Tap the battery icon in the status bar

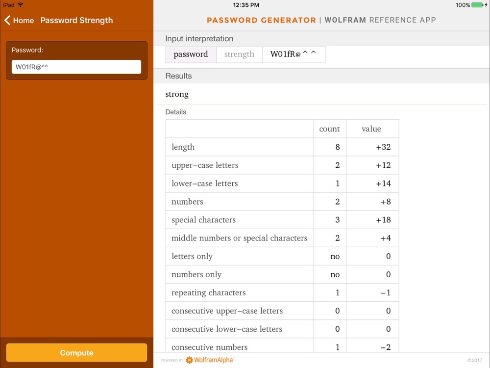pos(477,5)
